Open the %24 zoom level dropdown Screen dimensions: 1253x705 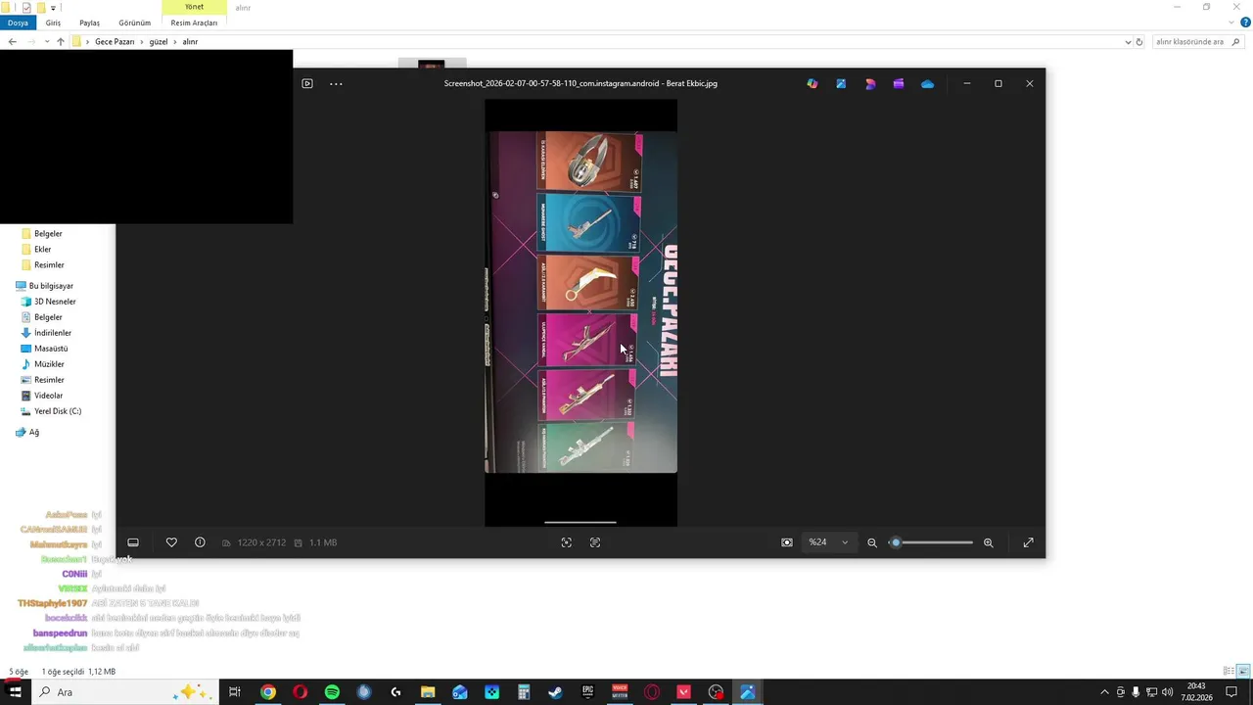[x=828, y=542]
